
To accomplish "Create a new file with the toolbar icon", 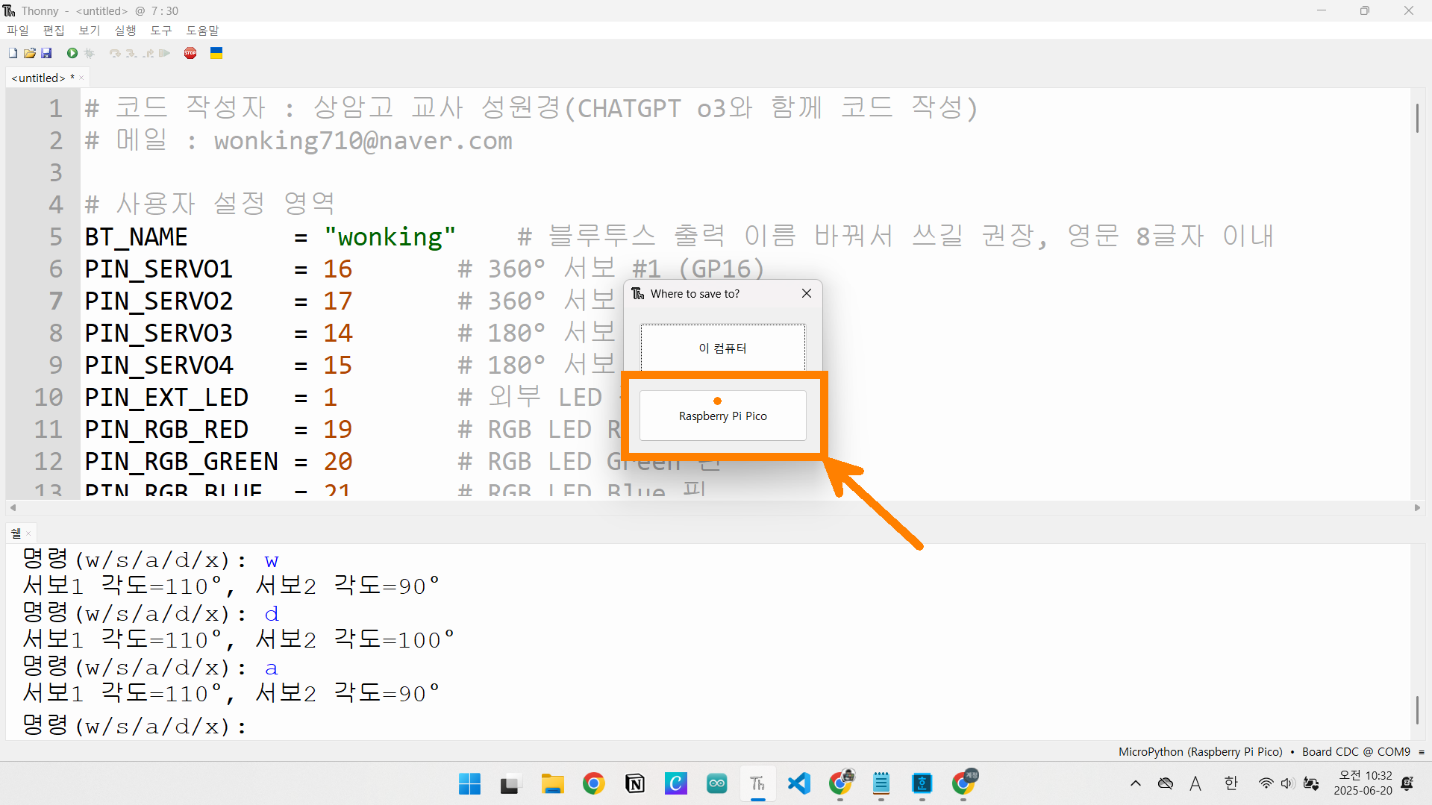I will coord(13,53).
